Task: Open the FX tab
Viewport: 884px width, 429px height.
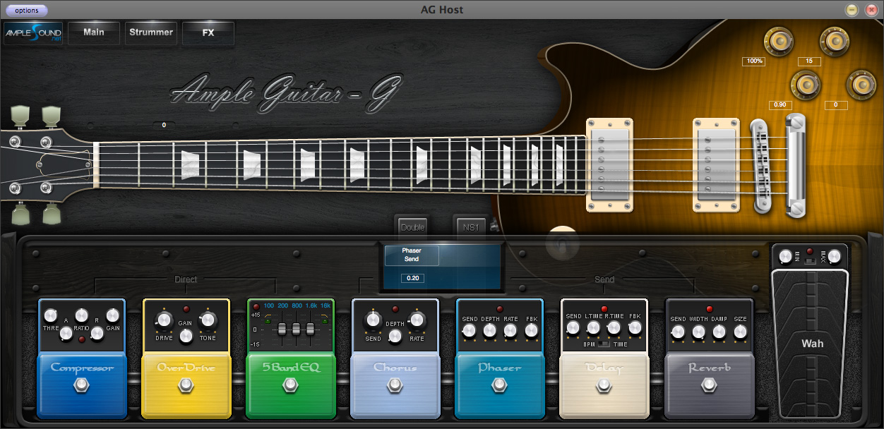Action: tap(208, 32)
